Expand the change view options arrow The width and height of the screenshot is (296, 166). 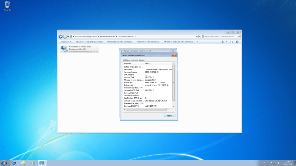(x=226, y=42)
